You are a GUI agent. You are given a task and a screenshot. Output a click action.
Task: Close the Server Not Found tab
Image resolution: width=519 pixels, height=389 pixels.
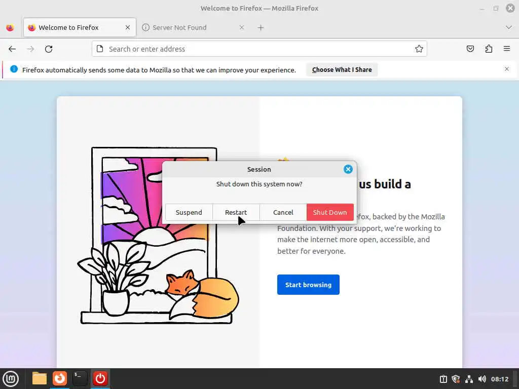pos(242,27)
